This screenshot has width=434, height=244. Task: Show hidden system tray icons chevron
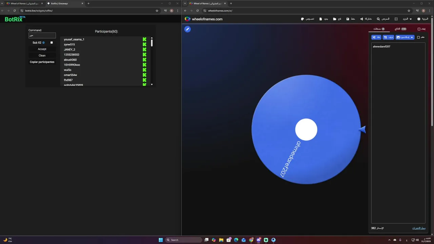point(389,240)
